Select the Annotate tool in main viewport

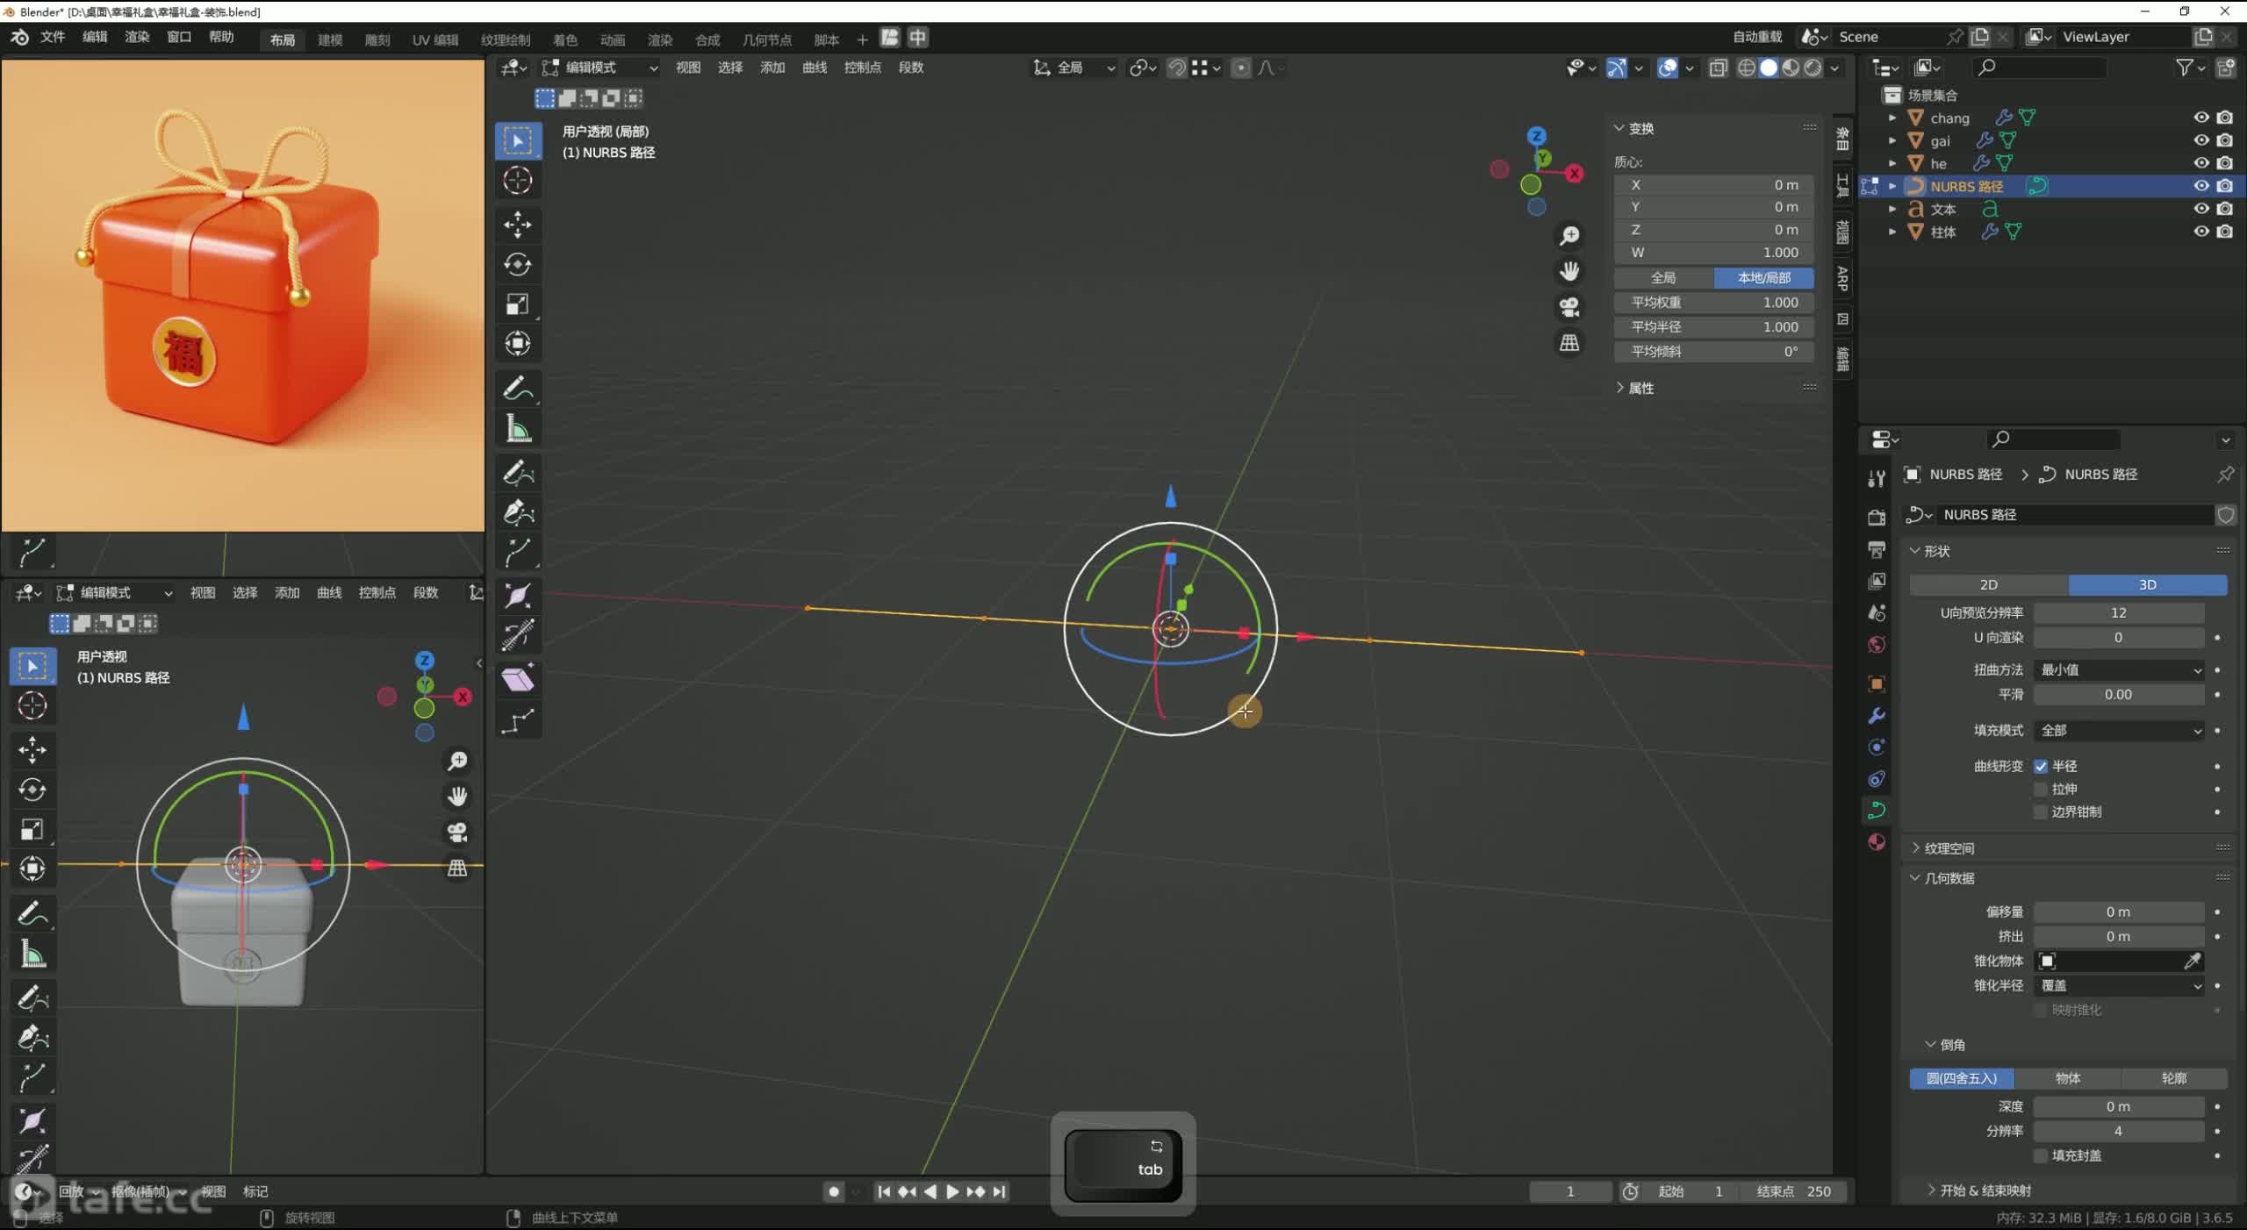pos(518,389)
